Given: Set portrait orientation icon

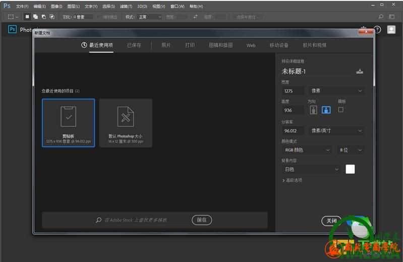Looking at the screenshot, I should tap(313, 110).
